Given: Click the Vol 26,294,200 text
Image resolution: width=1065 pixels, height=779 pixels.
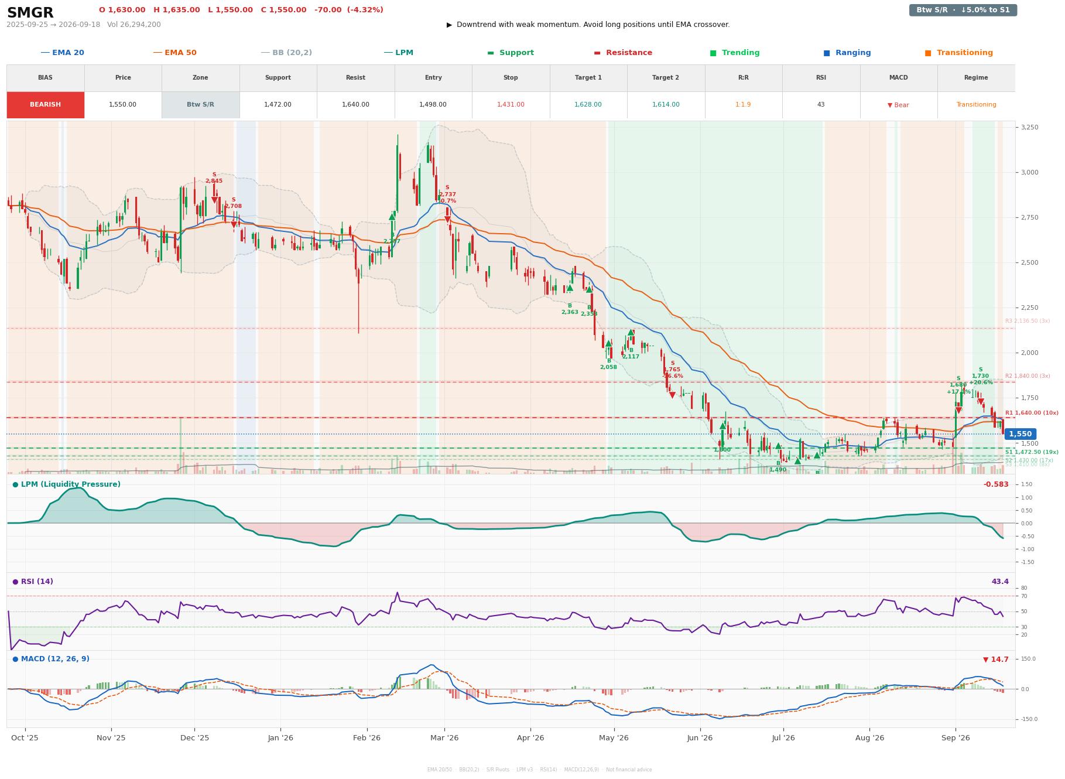Looking at the screenshot, I should click(x=134, y=25).
